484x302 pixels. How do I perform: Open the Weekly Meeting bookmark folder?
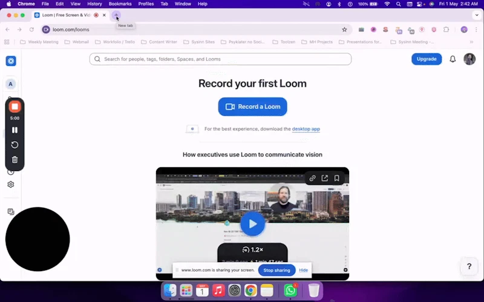(x=39, y=42)
